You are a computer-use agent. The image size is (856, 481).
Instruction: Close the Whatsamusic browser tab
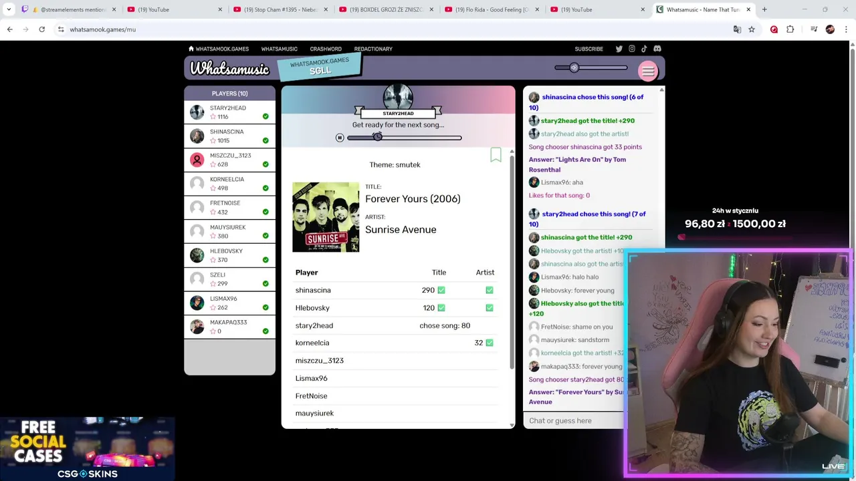pyautogui.click(x=748, y=9)
